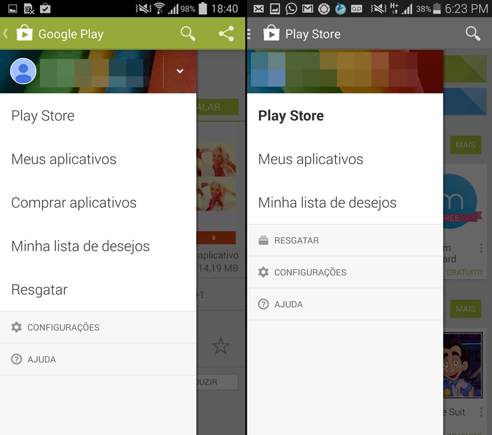Tap the green install button behind left drawer
The width and height of the screenshot is (492, 435).
pyautogui.click(x=218, y=107)
